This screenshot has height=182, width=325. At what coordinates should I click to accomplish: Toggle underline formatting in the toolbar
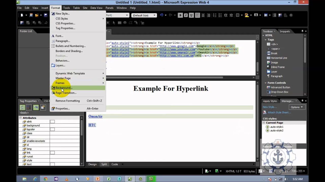coord(191,15)
